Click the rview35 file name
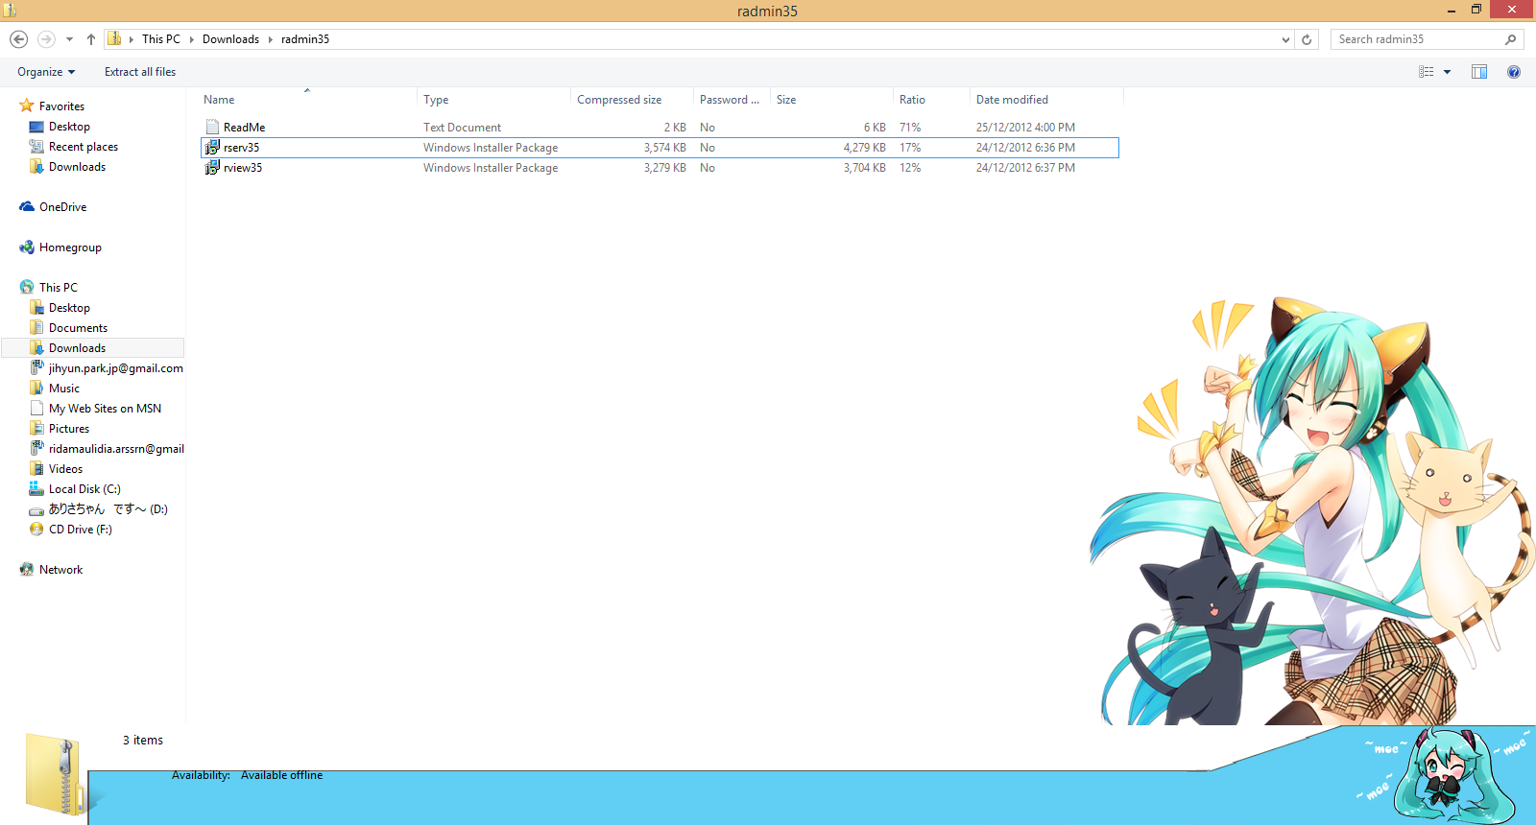Viewport: 1536px width, 825px height. click(243, 168)
